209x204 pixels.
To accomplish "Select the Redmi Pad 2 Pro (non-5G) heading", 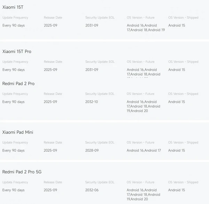I will [18, 84].
